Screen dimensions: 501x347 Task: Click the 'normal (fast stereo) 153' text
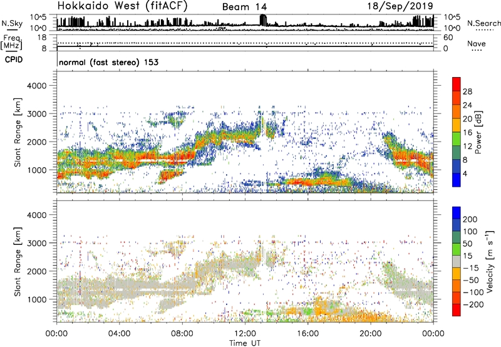[108, 62]
